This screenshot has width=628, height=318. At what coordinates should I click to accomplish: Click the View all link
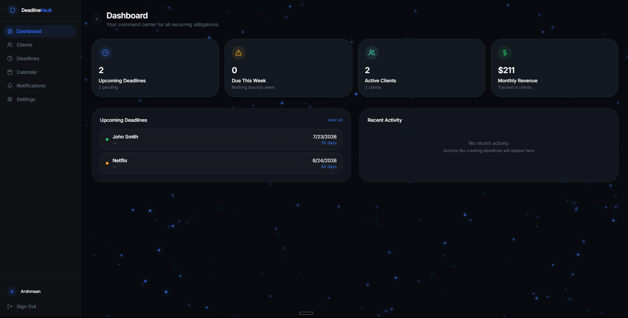click(x=335, y=120)
